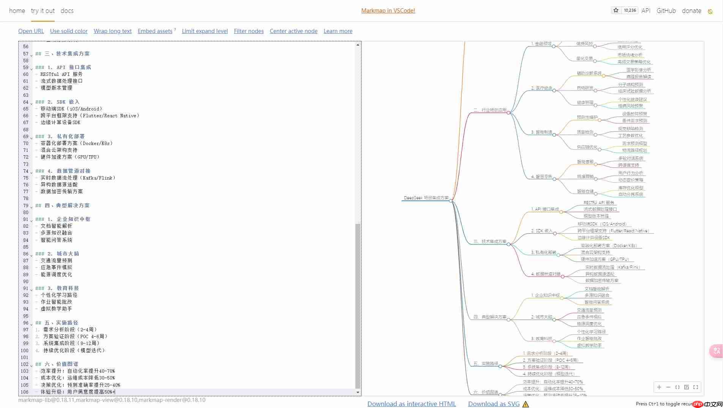The height and width of the screenshot is (408, 723).
Task: Toggle the Limit expand level option
Action: click(205, 31)
